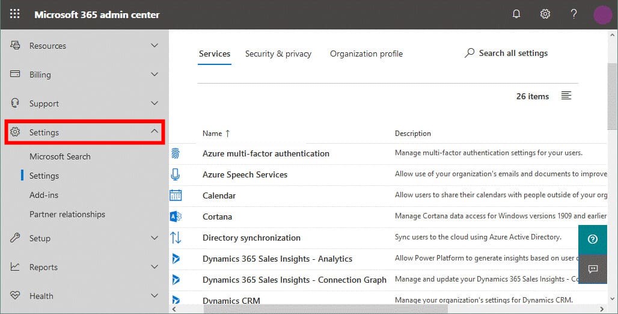618x314 pixels.
Task: Click the Search all settings field
Action: (506, 53)
